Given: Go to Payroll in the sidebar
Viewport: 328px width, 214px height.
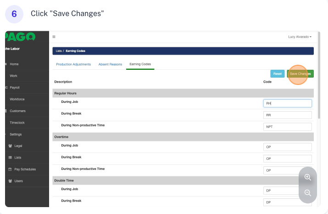Looking at the screenshot, I should (x=15, y=87).
